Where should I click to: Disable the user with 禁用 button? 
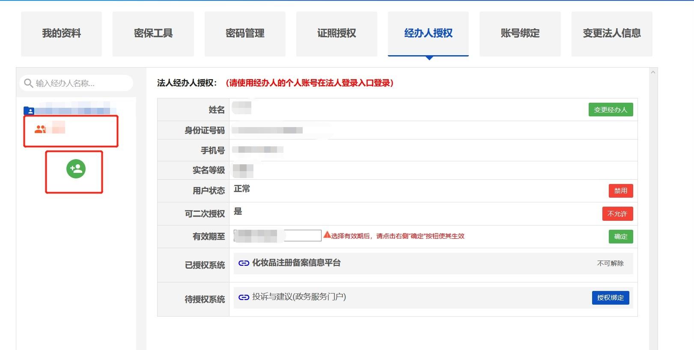(x=620, y=191)
